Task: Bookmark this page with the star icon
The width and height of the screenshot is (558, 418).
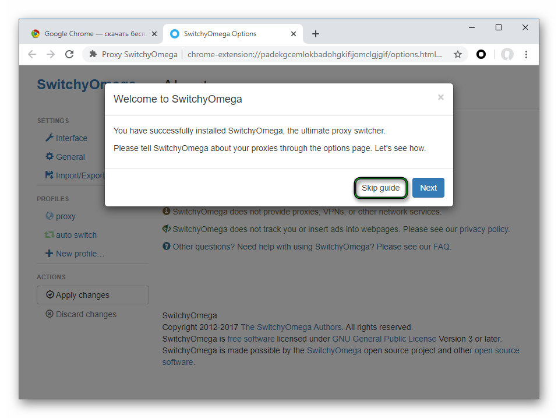Action: pyautogui.click(x=458, y=54)
